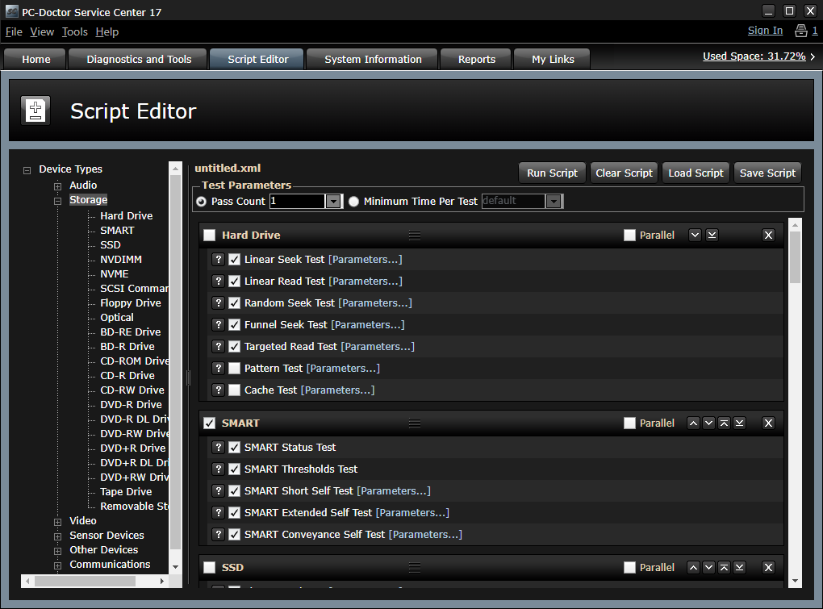Move the SMART group to the top
The image size is (823, 609).
click(725, 423)
